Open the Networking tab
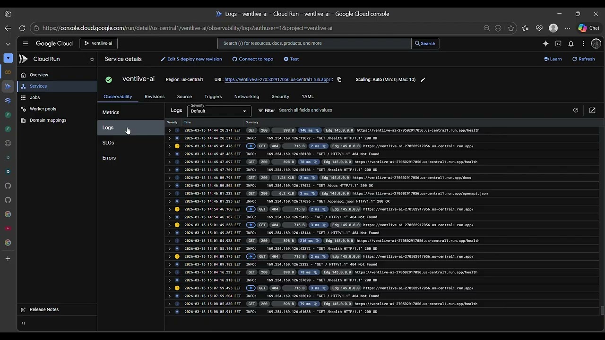The image size is (605, 340). click(247, 96)
